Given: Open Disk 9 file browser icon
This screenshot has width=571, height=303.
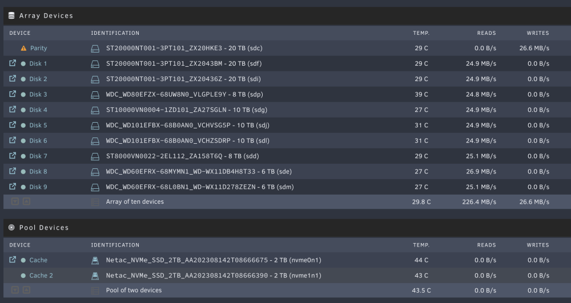Looking at the screenshot, I should (13, 187).
